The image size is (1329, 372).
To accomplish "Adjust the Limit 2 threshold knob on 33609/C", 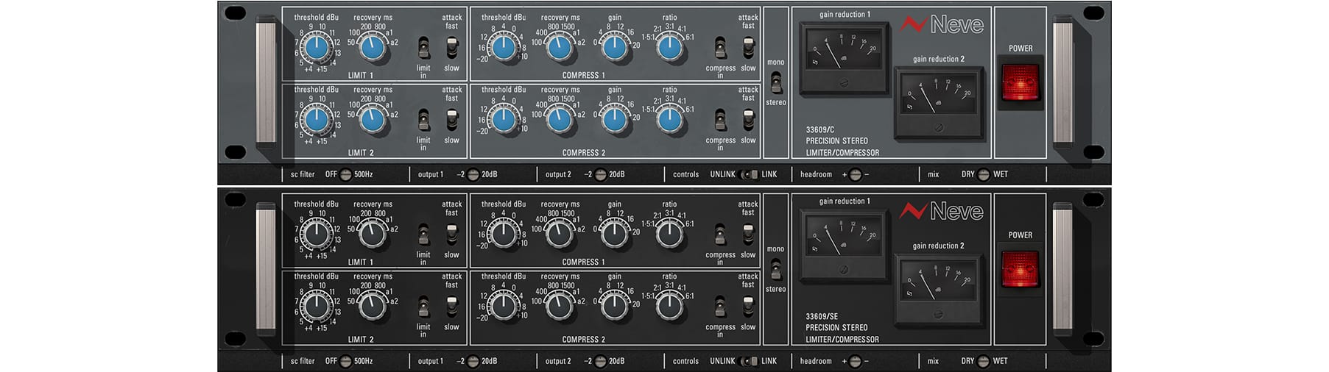I will (317, 120).
